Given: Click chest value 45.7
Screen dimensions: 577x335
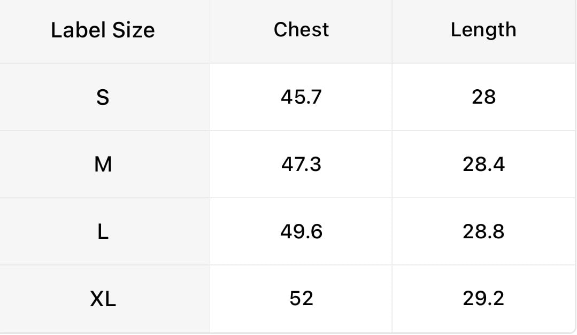Looking at the screenshot, I should pos(301,97).
